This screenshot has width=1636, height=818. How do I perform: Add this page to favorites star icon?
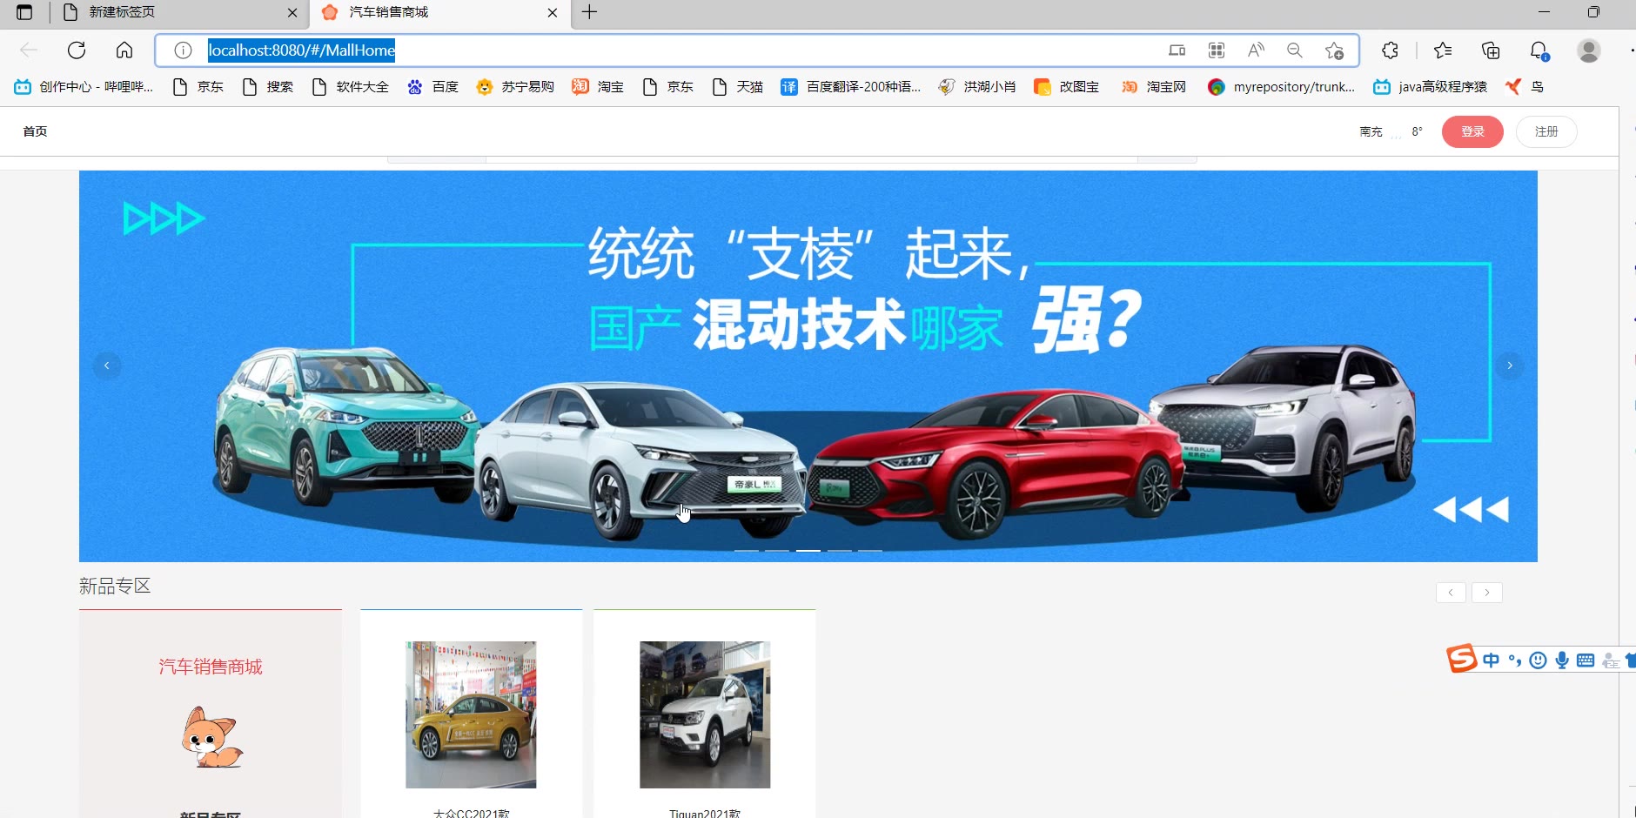tap(1334, 50)
